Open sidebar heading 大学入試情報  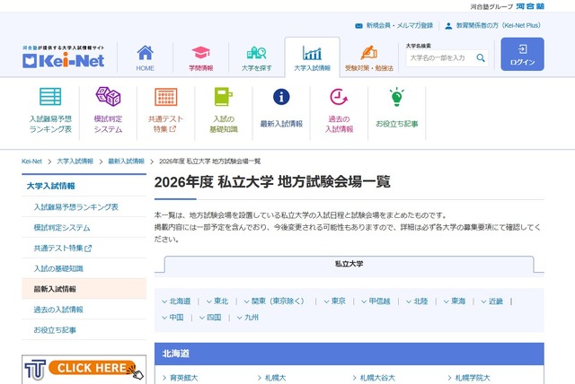(x=50, y=186)
